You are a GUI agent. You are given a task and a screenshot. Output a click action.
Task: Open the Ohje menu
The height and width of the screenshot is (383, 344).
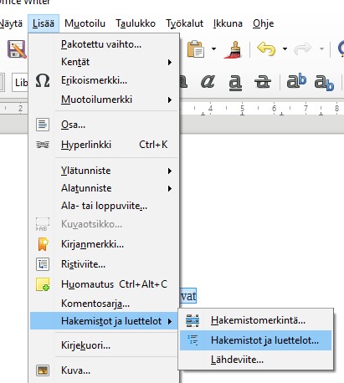point(263,23)
